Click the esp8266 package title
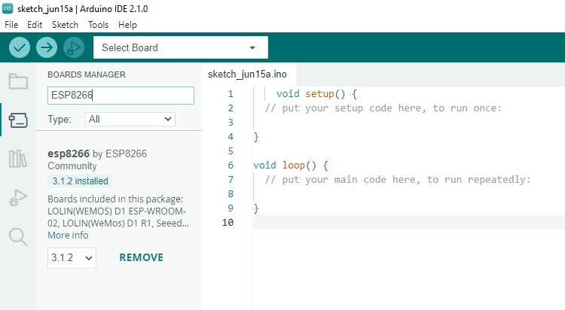Viewport: 565px width, 310px height. (69, 153)
